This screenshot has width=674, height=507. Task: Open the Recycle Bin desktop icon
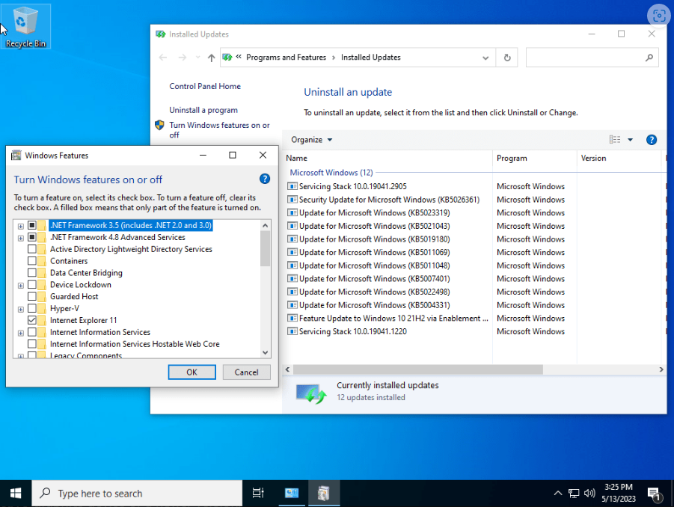pos(25,27)
